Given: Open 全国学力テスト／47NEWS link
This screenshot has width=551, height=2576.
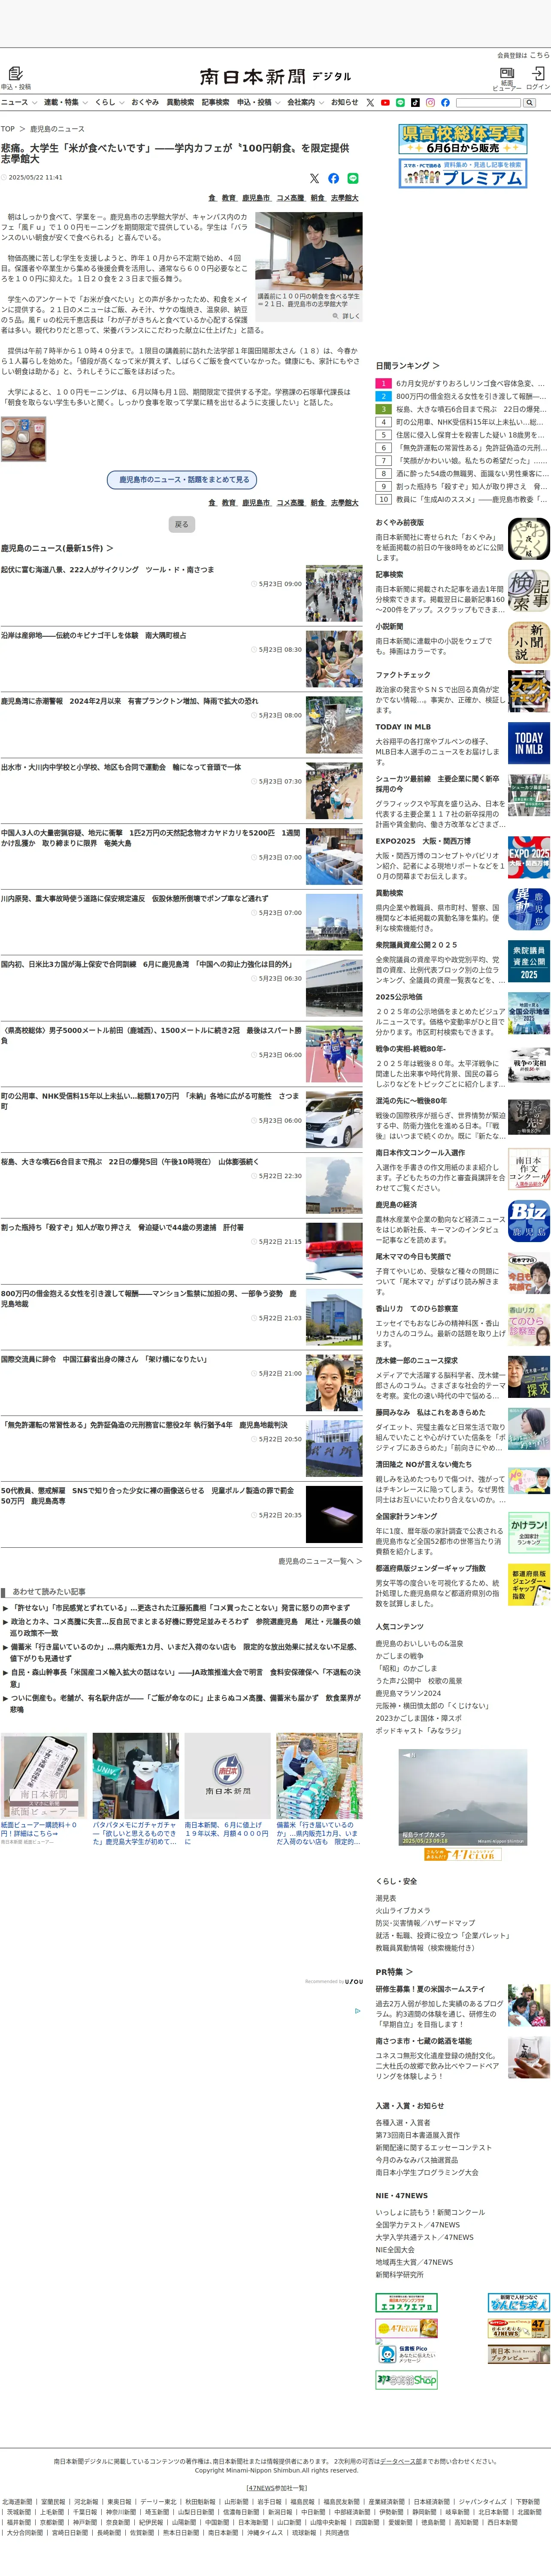Looking at the screenshot, I should pos(417,2225).
